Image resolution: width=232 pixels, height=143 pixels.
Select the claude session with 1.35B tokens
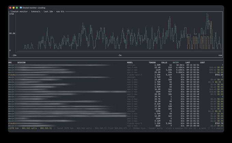pos(116,123)
